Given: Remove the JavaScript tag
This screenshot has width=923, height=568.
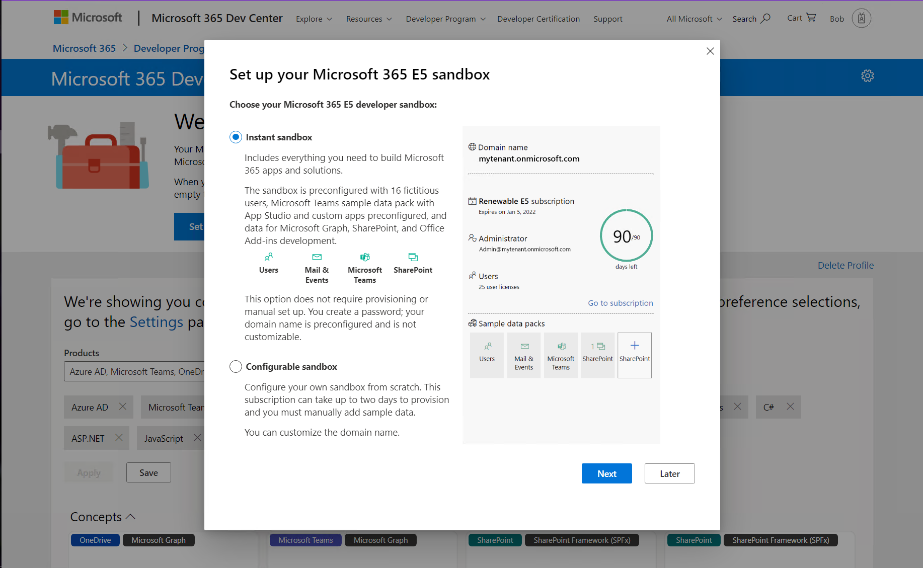Looking at the screenshot, I should pos(197,438).
